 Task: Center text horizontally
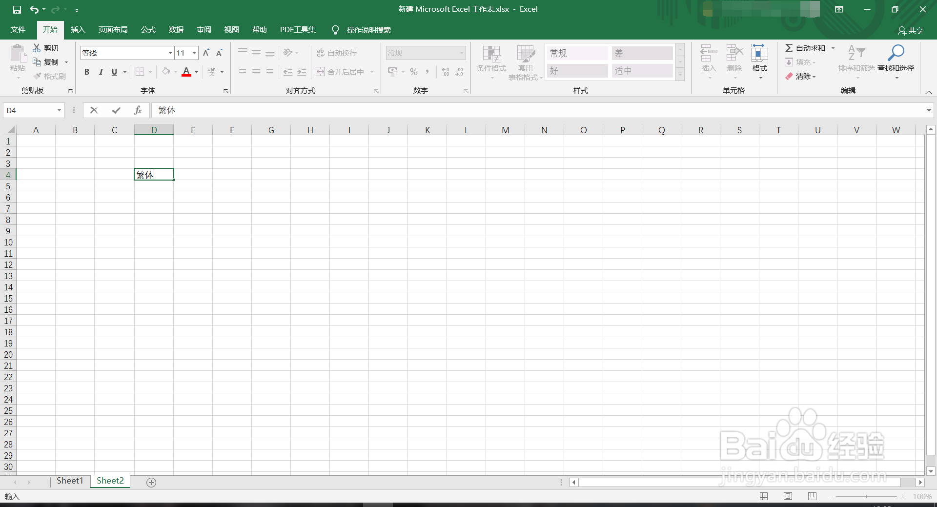[256, 72]
